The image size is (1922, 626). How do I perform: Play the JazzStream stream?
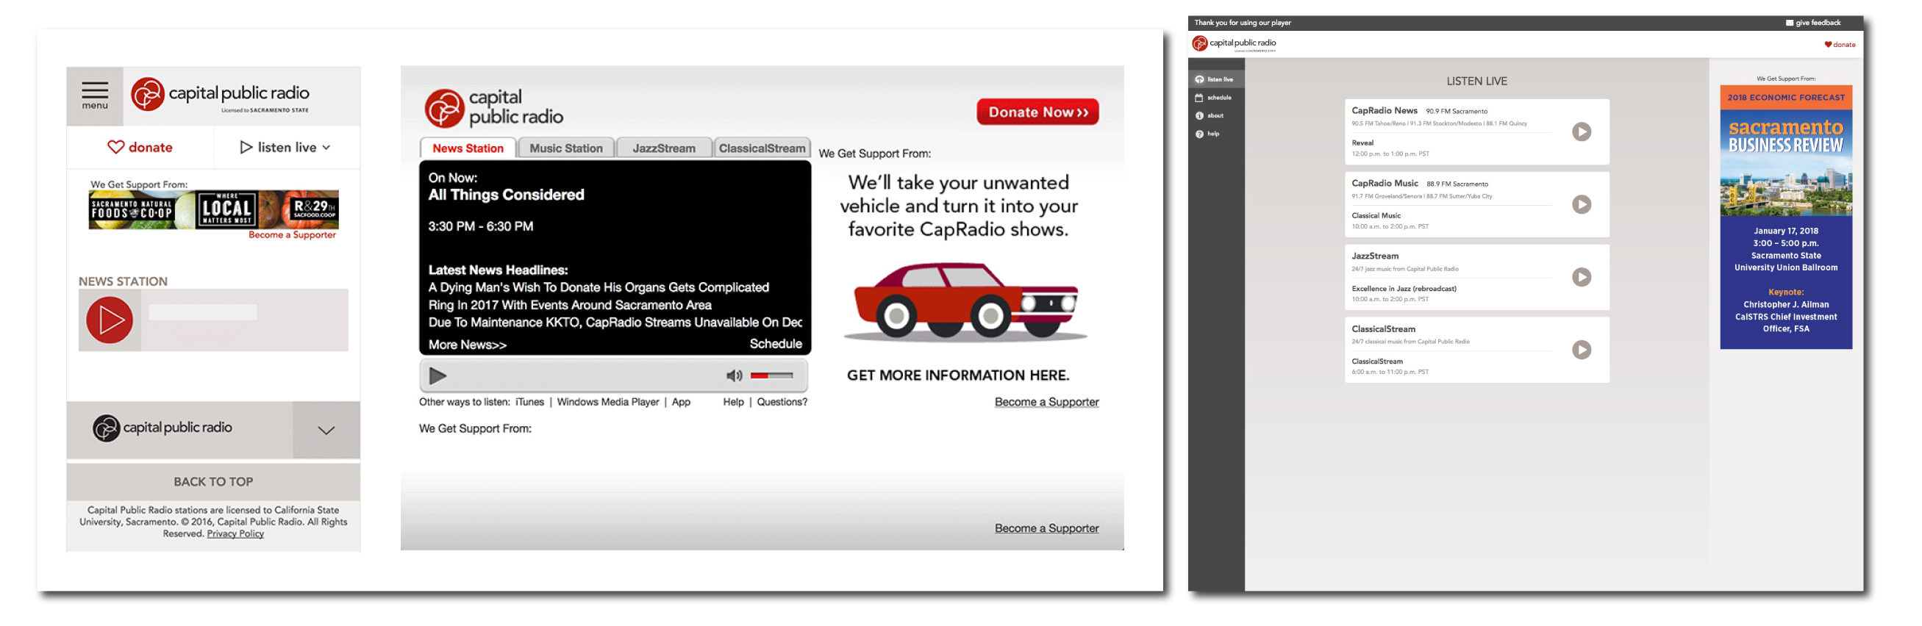click(x=1582, y=277)
